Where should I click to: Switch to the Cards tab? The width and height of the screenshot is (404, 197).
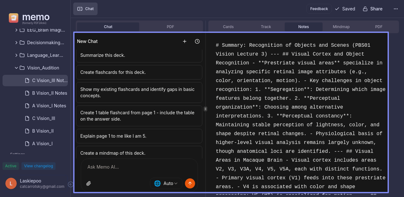(x=228, y=27)
